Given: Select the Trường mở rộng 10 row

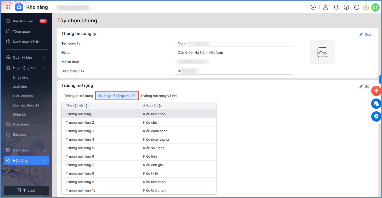Looking at the screenshot, I should point(139,190).
